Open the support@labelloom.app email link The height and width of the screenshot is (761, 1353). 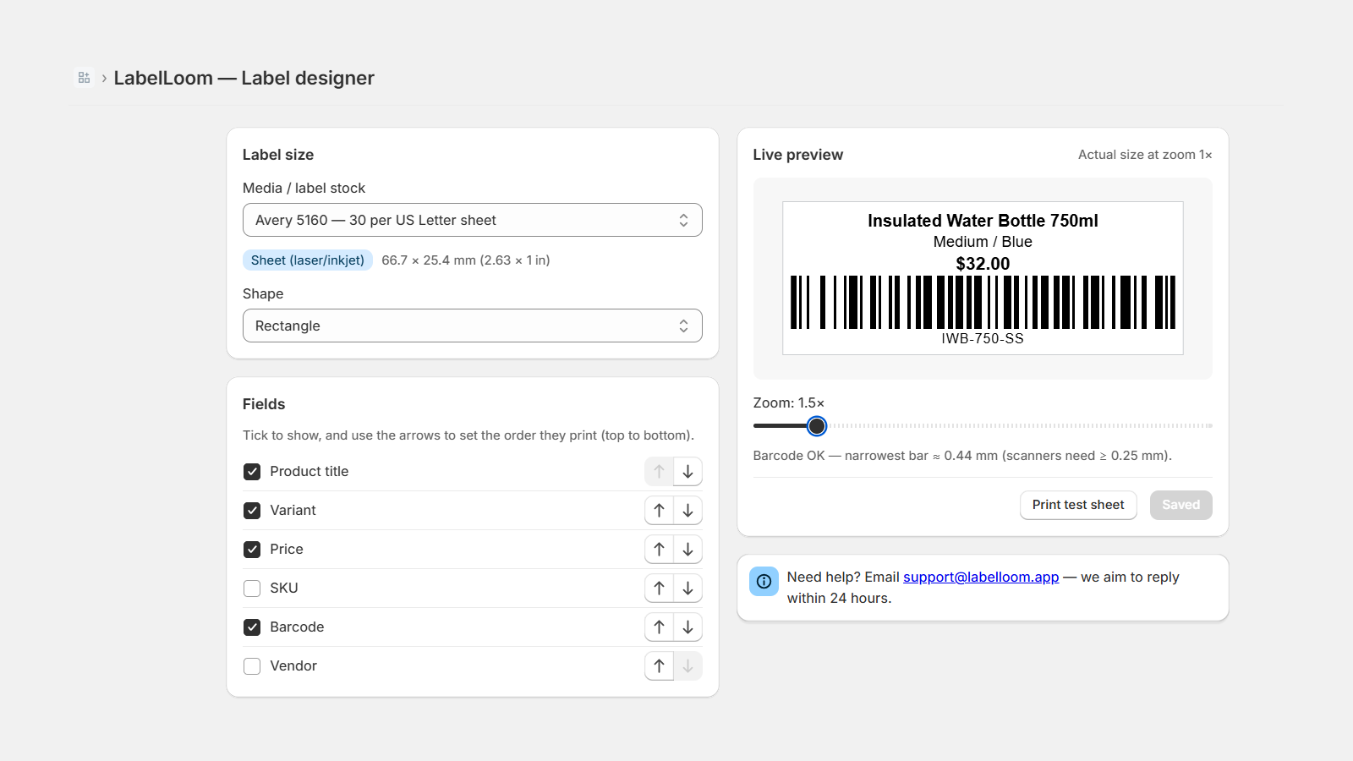coord(981,577)
